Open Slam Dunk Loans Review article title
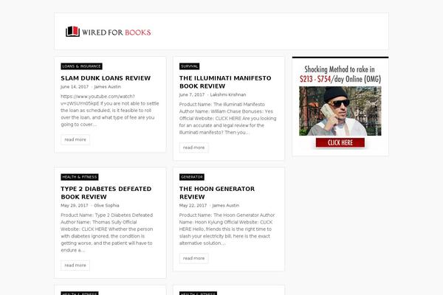The height and width of the screenshot is (295, 443). coord(106,78)
